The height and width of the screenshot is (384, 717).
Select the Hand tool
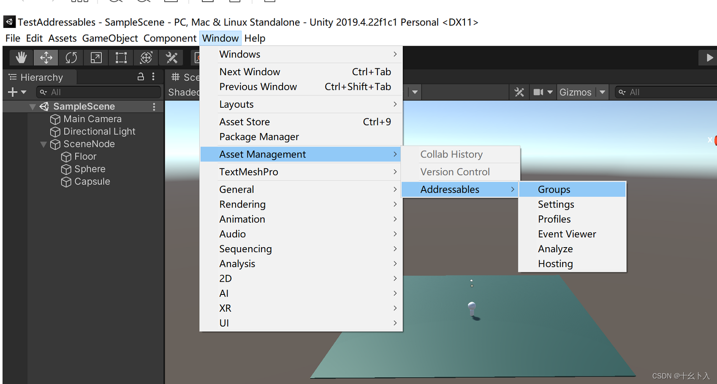[21, 57]
